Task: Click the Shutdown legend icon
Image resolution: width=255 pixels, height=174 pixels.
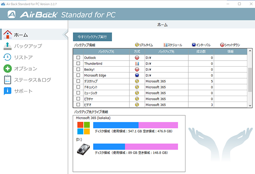Action: [222, 45]
